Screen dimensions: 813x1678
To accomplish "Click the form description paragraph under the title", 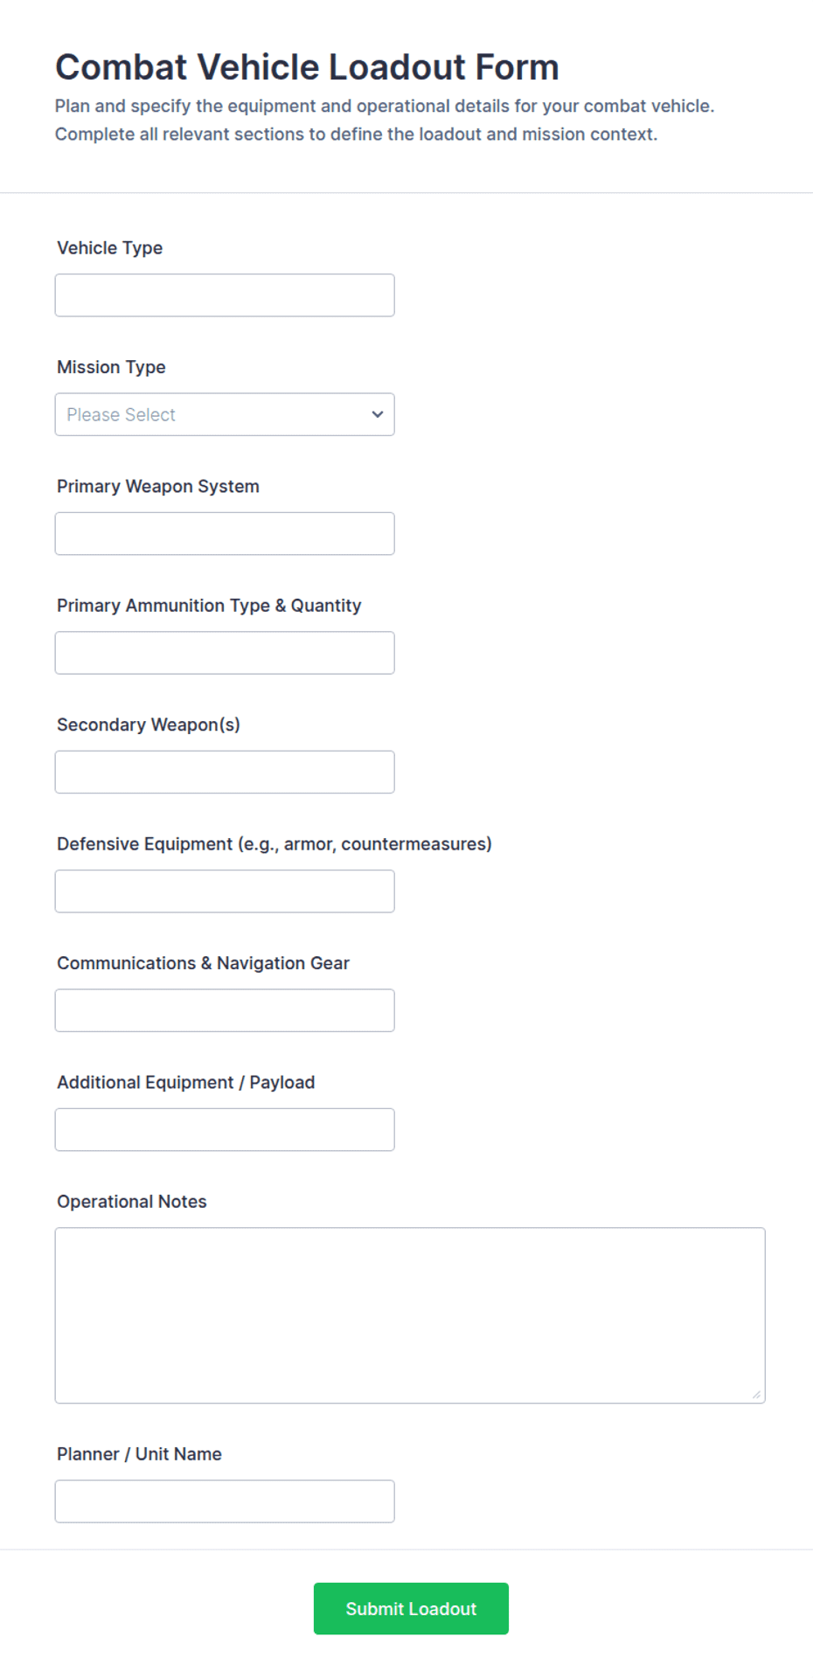I will pyautogui.click(x=385, y=120).
